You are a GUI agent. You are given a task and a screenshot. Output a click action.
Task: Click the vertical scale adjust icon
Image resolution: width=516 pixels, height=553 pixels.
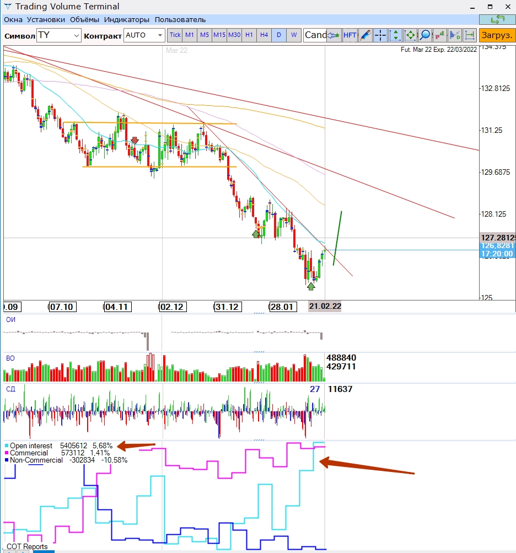tap(395, 35)
